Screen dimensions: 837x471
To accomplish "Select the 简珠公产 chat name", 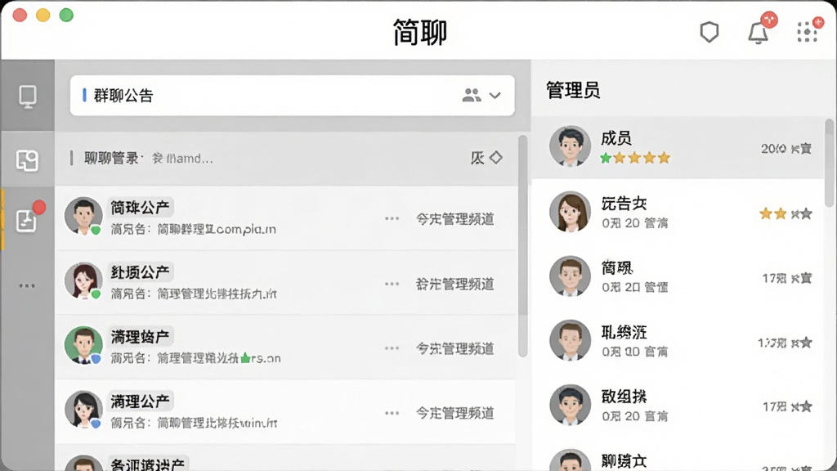I will click(140, 207).
